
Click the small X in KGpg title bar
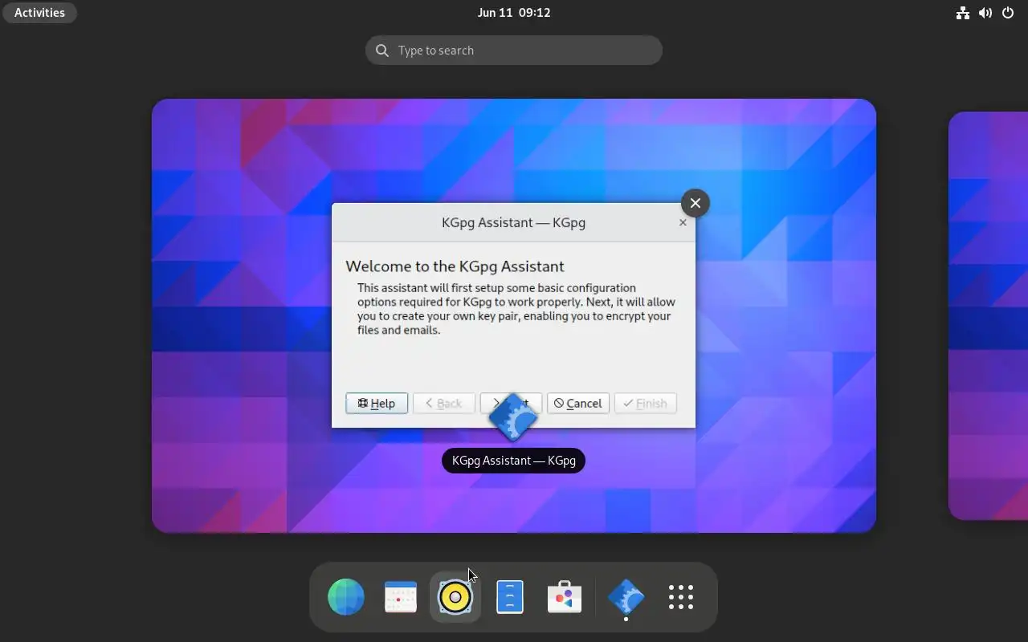pyautogui.click(x=683, y=222)
